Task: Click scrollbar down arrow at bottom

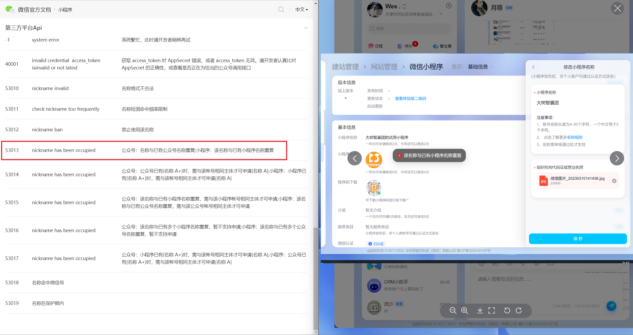Action: (316, 332)
